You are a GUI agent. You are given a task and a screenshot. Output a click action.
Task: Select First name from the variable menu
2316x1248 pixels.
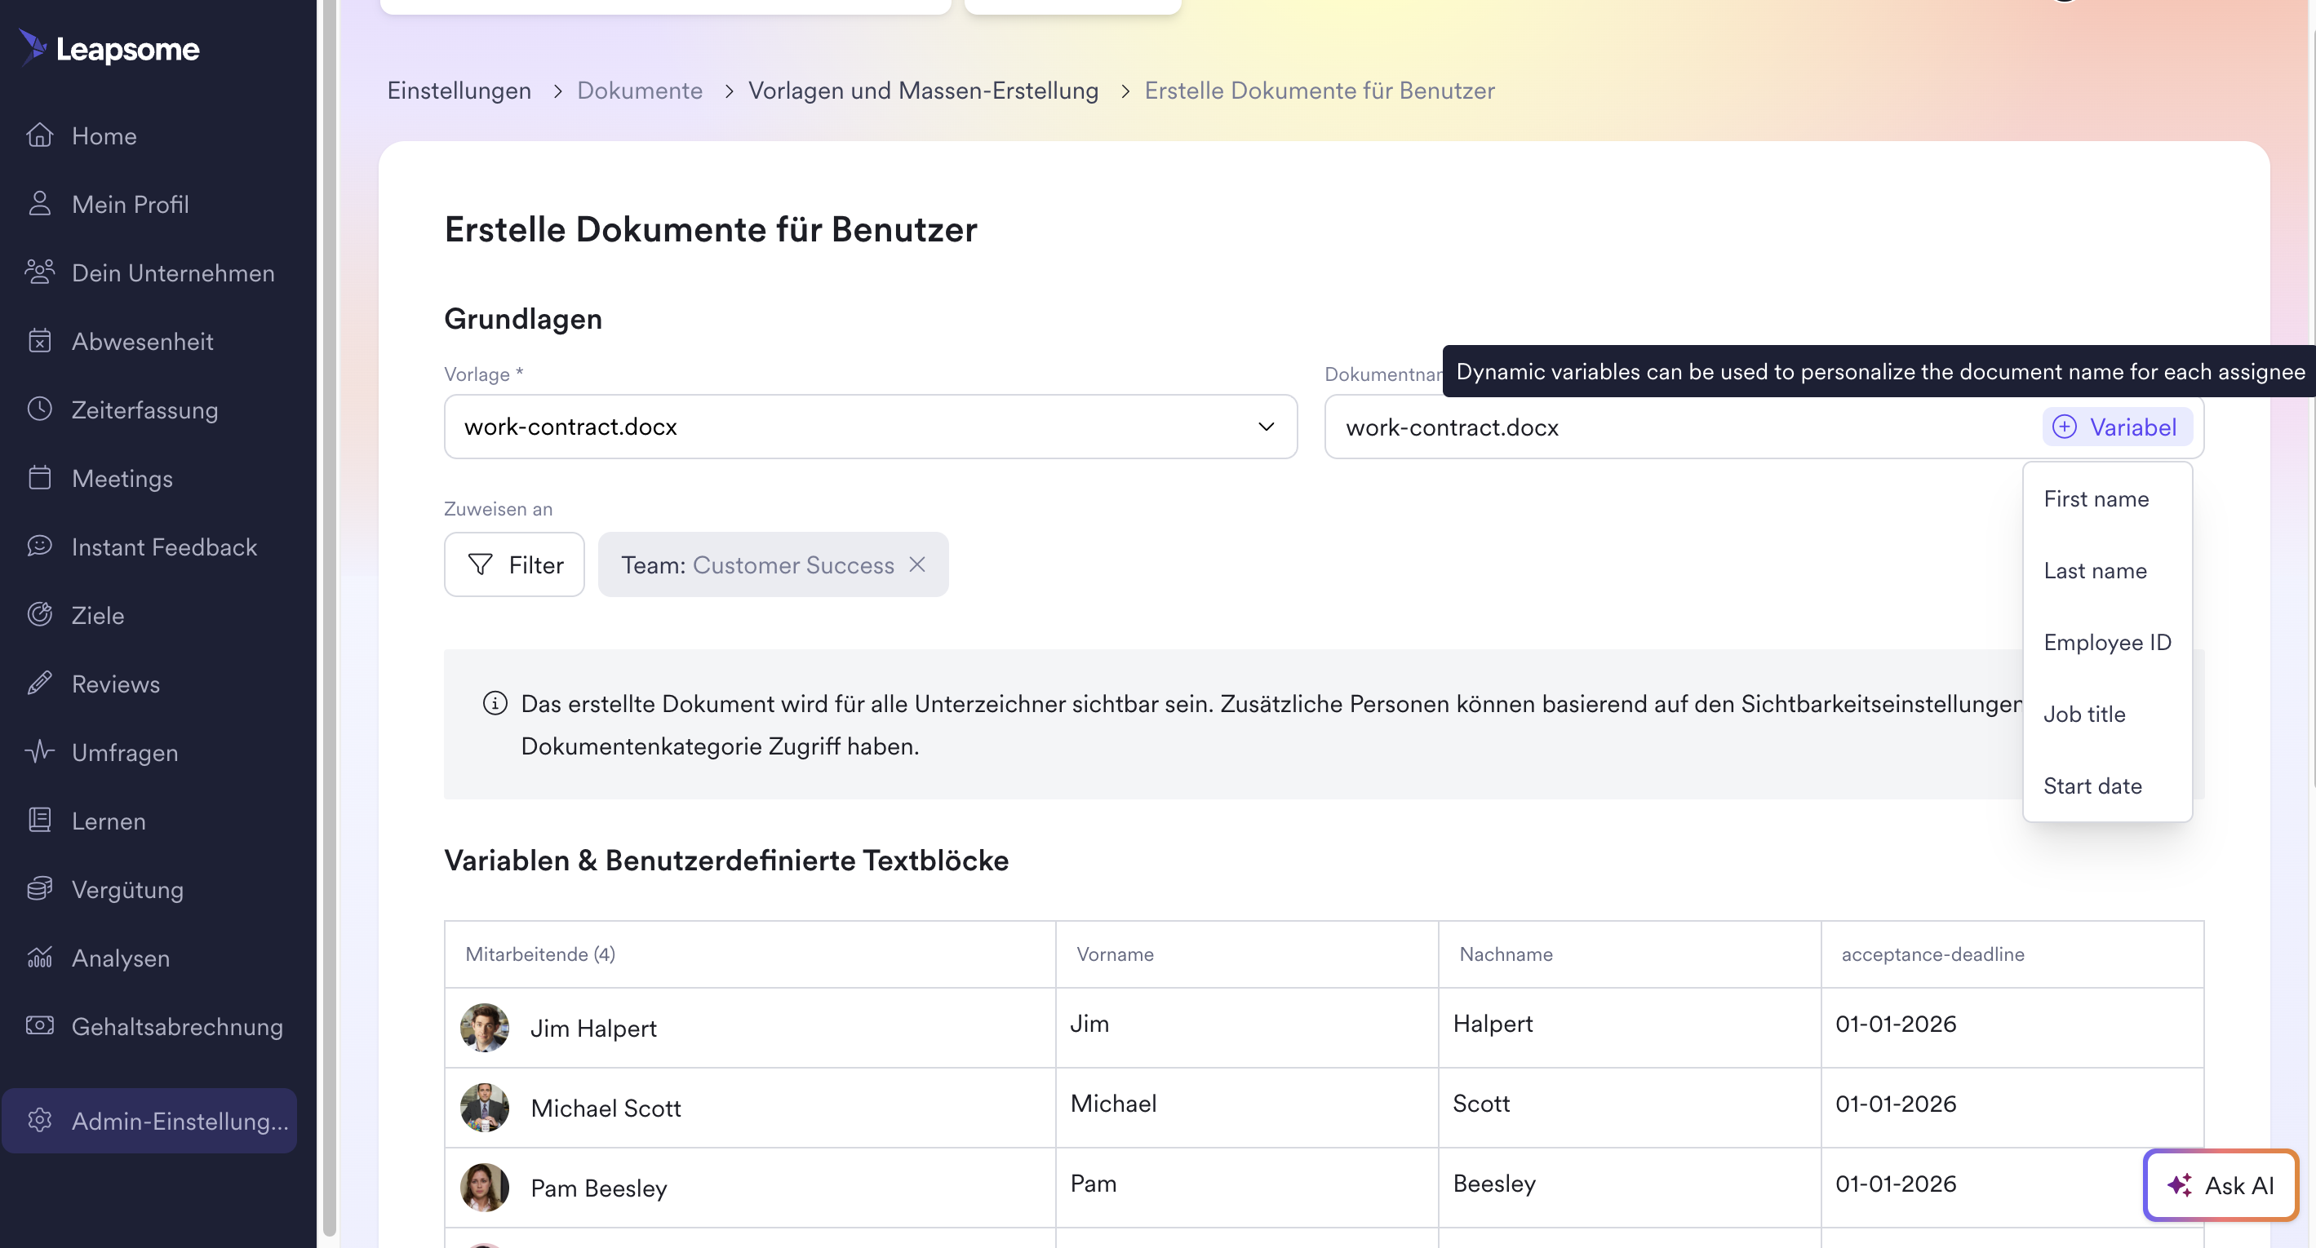pos(2096,498)
